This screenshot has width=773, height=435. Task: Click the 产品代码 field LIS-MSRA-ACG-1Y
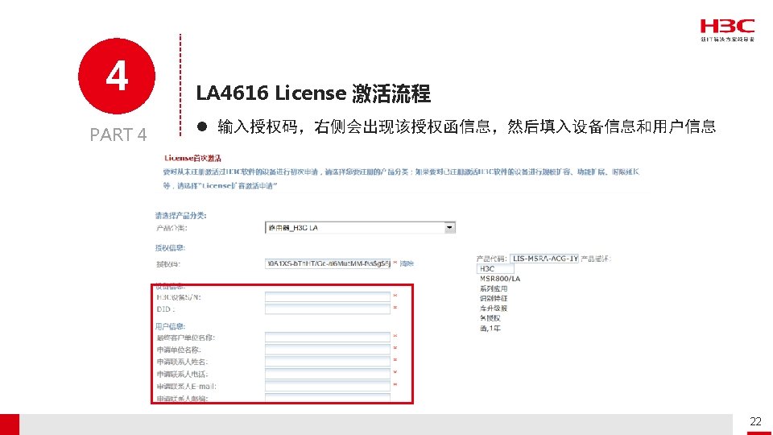point(544,259)
